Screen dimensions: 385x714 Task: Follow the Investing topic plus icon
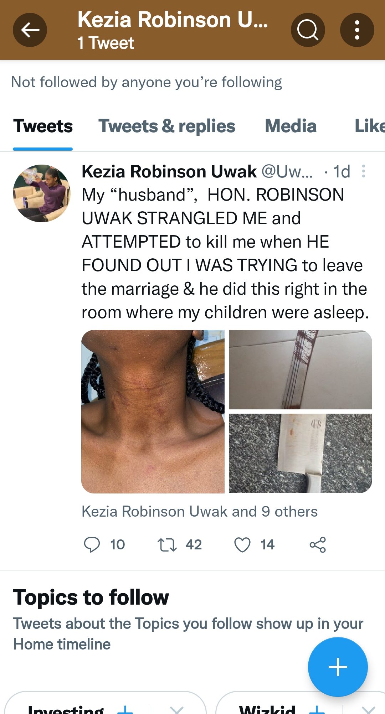click(125, 710)
